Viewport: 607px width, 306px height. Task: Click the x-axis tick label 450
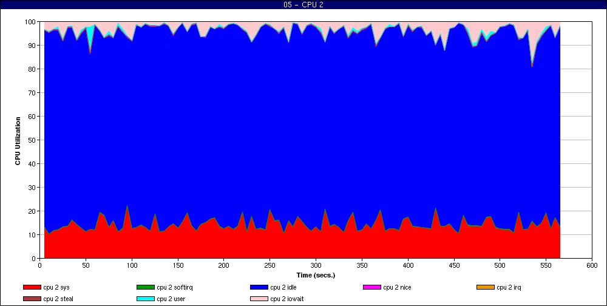tap(453, 265)
